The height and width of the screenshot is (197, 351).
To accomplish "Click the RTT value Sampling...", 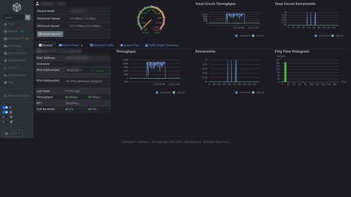I will point(72,103).
